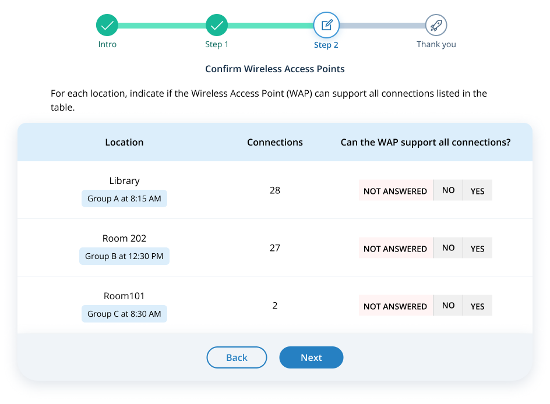
Task: Set Room 202 to NOT ANSWERED
Action: tap(395, 248)
